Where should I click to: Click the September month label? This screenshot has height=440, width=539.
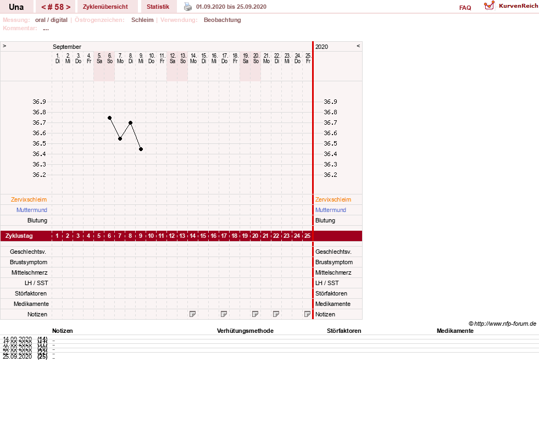pyautogui.click(x=66, y=47)
